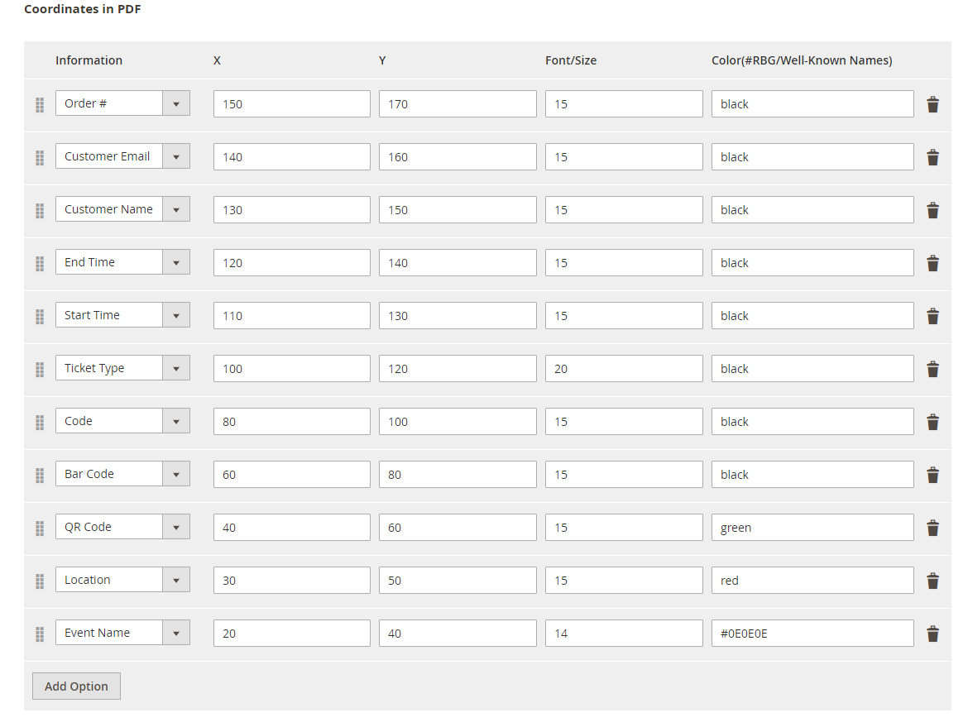Click the Coordinates in PDF heading
Screen dimensions: 968x727
82,9
